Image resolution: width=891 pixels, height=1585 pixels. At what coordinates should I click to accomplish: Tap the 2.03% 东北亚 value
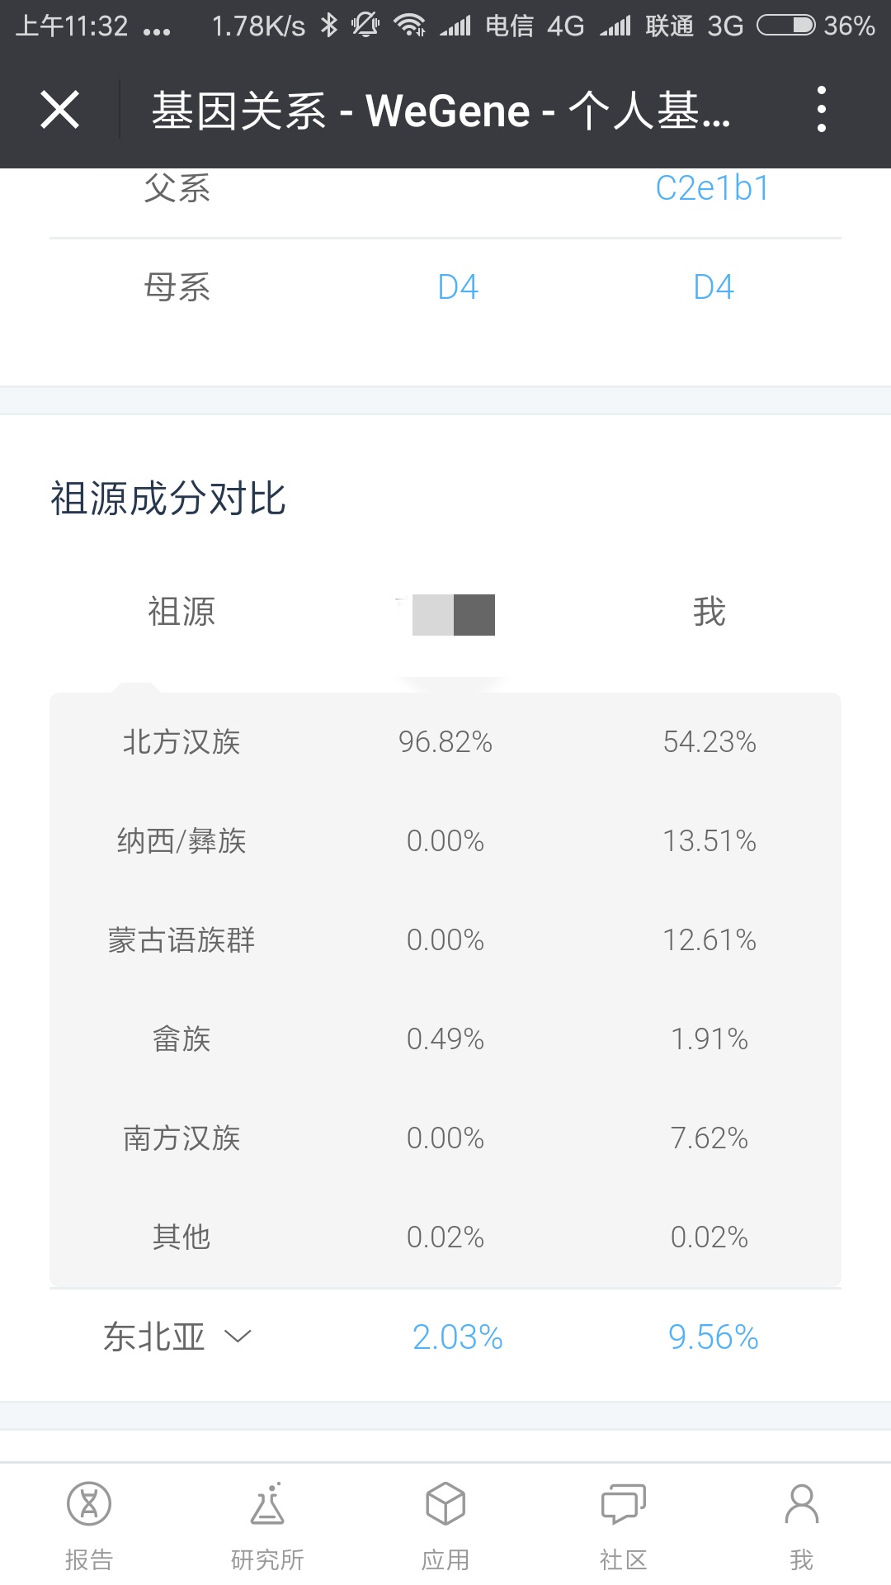pyautogui.click(x=458, y=1337)
